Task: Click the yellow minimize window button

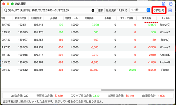Action: [8, 4]
